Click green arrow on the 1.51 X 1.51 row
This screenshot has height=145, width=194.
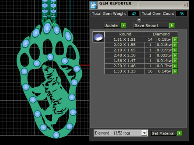[175, 39]
